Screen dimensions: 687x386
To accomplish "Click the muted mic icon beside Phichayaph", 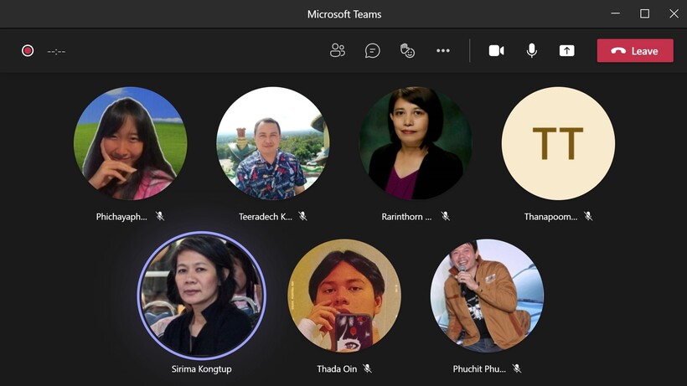I will click(x=160, y=216).
